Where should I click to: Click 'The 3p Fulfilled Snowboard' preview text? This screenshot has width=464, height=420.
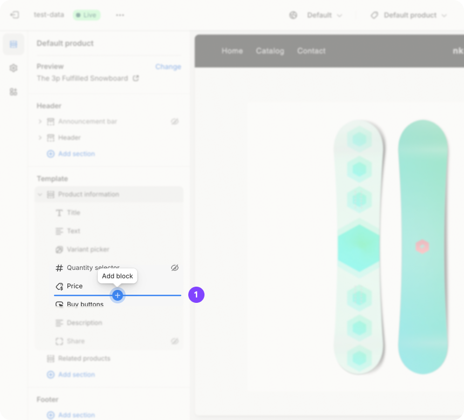[82, 78]
